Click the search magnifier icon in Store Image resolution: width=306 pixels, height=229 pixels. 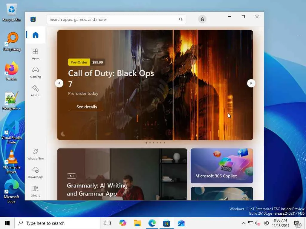coord(181,19)
